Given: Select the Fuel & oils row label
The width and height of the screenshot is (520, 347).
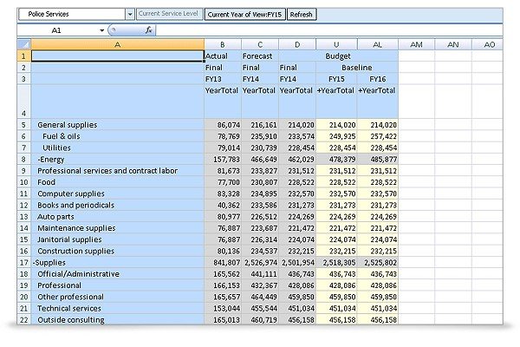Looking at the screenshot, I should click(62, 136).
